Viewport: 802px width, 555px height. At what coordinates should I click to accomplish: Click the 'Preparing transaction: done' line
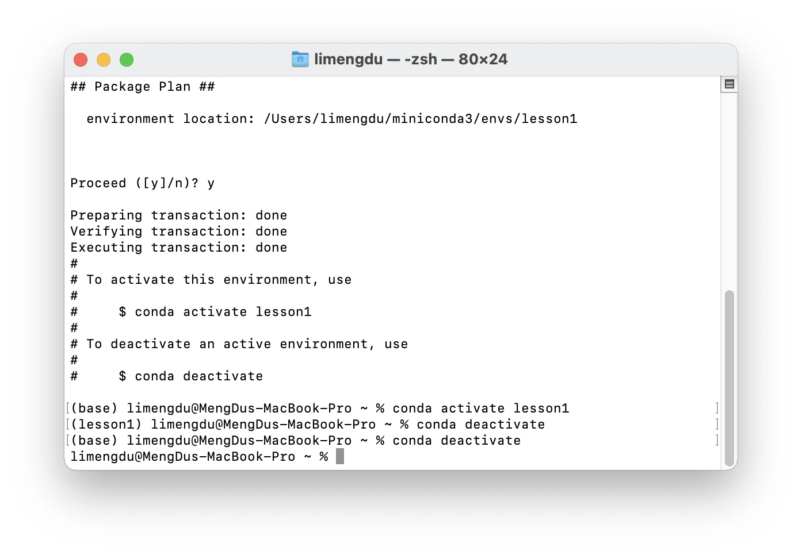[x=178, y=215]
